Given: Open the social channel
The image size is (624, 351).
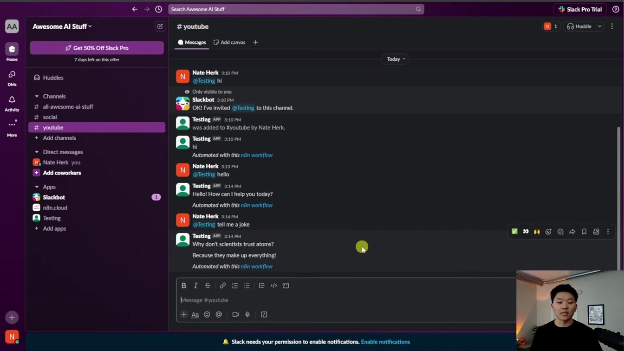Looking at the screenshot, I should [x=97, y=117].
